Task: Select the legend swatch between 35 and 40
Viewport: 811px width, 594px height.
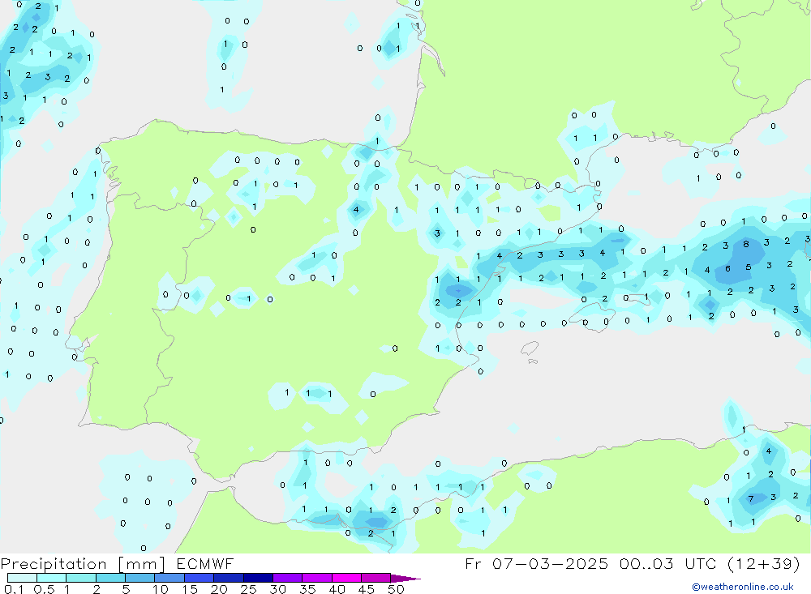Action: click(x=316, y=578)
